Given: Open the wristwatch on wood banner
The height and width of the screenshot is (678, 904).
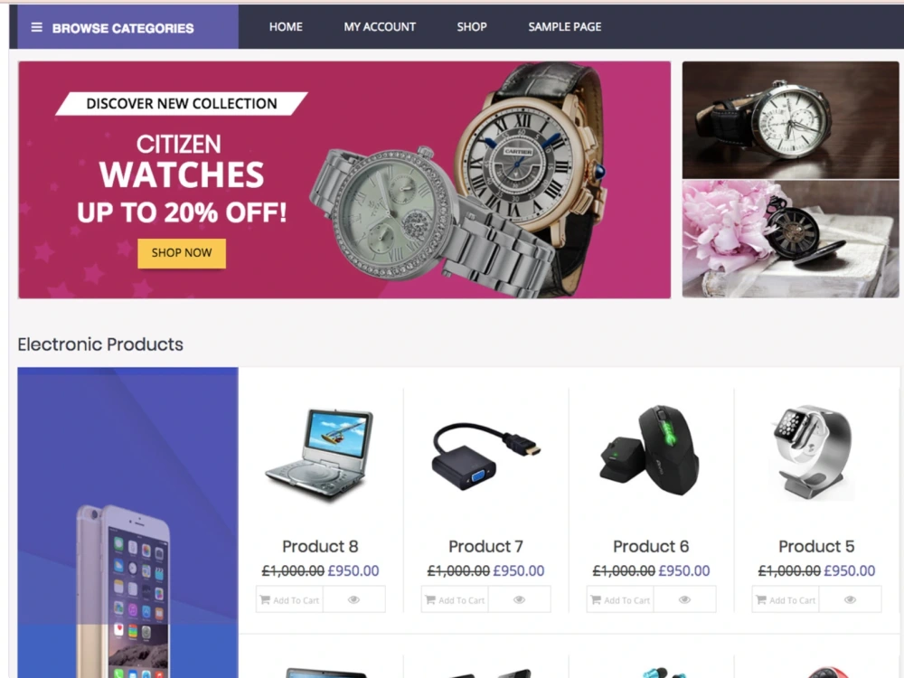Looking at the screenshot, I should pos(790,120).
